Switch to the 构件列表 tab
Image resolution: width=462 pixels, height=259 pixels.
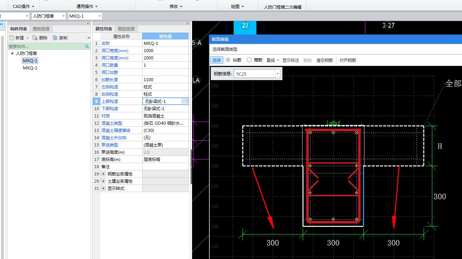coord(19,29)
